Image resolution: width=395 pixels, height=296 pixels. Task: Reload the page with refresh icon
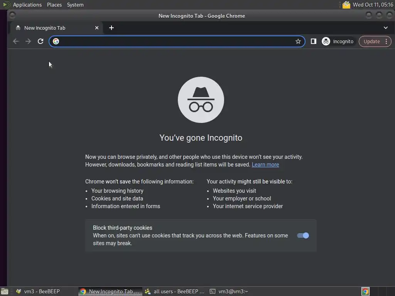coord(40,41)
